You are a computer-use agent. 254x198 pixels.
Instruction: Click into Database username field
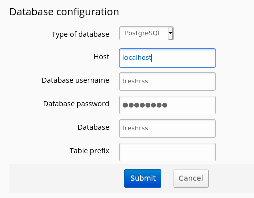[x=168, y=81]
